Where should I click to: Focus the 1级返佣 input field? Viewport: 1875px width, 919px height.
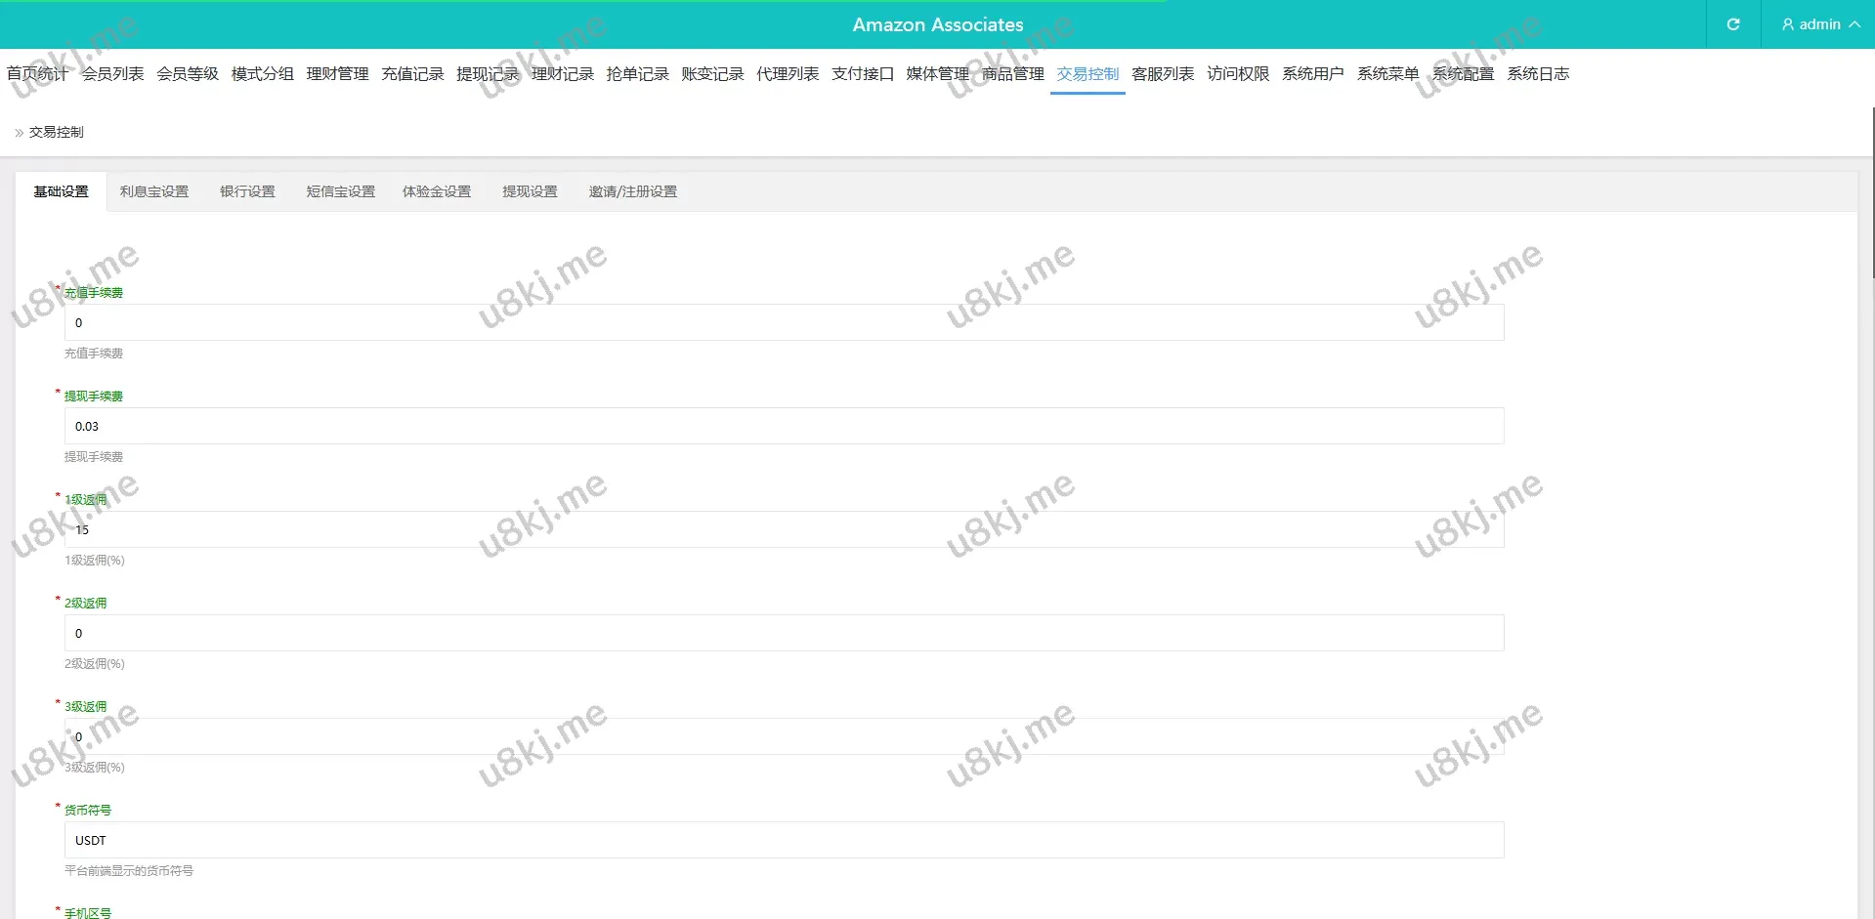coord(783,530)
